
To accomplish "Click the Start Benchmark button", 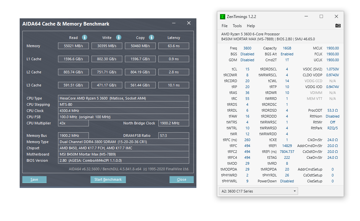I will (108, 179).
